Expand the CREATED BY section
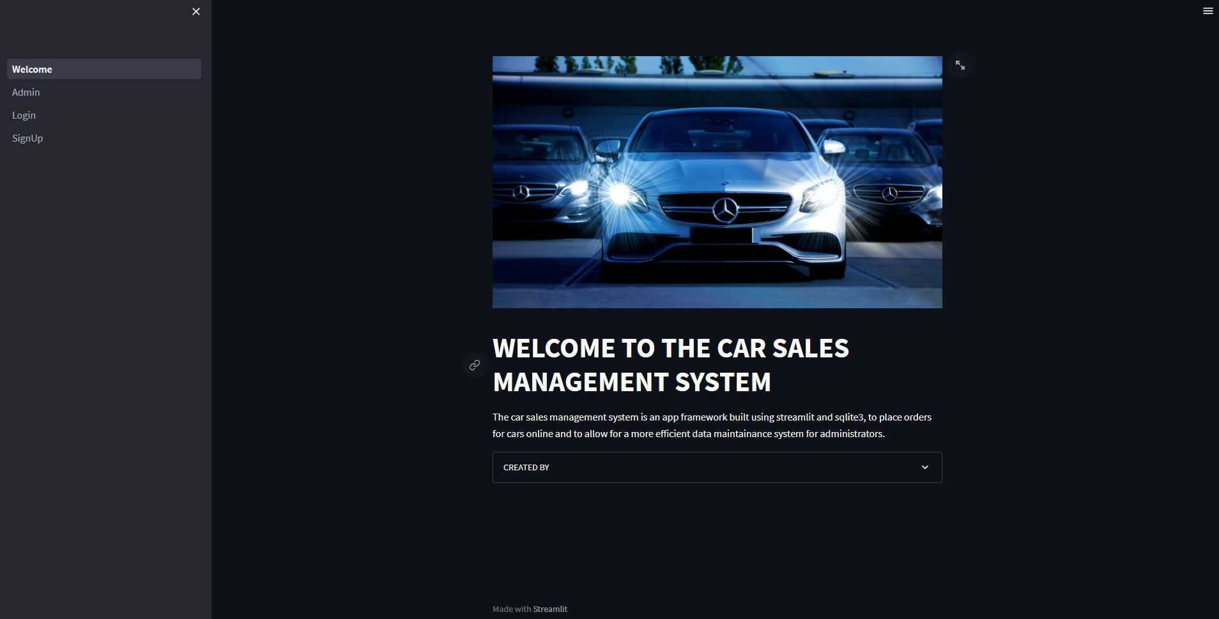The width and height of the screenshot is (1219, 619). point(717,467)
